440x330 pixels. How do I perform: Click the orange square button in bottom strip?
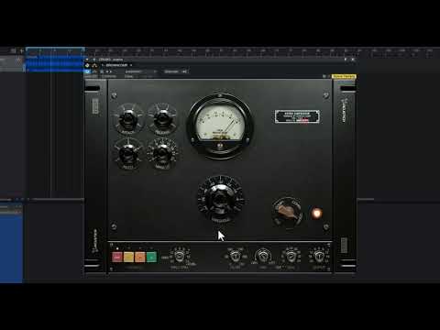[x=140, y=257]
